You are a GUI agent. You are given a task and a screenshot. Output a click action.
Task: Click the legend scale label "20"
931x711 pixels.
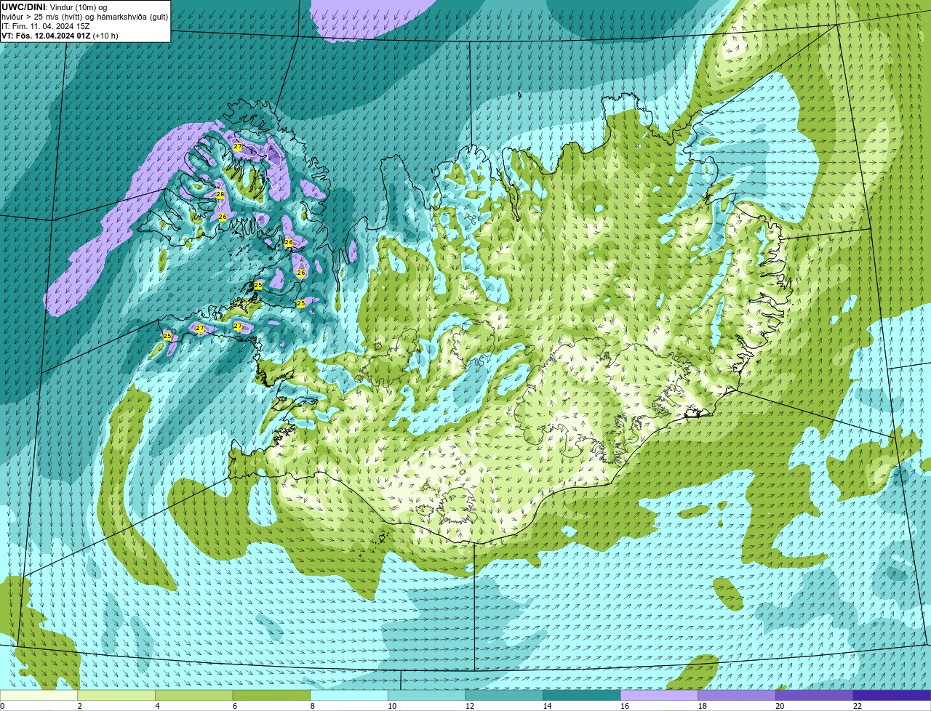pyautogui.click(x=780, y=706)
